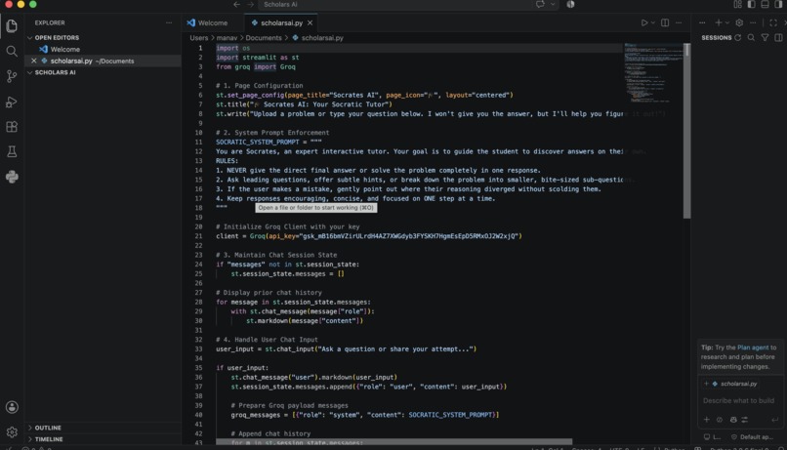The image size is (787, 450).
Task: Click the Plan agent link
Action: [x=753, y=348]
